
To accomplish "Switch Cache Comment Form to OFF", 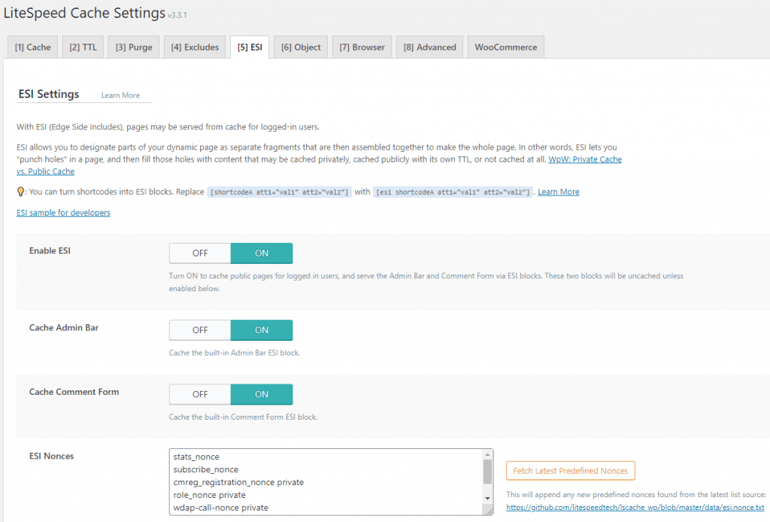I will pyautogui.click(x=200, y=394).
